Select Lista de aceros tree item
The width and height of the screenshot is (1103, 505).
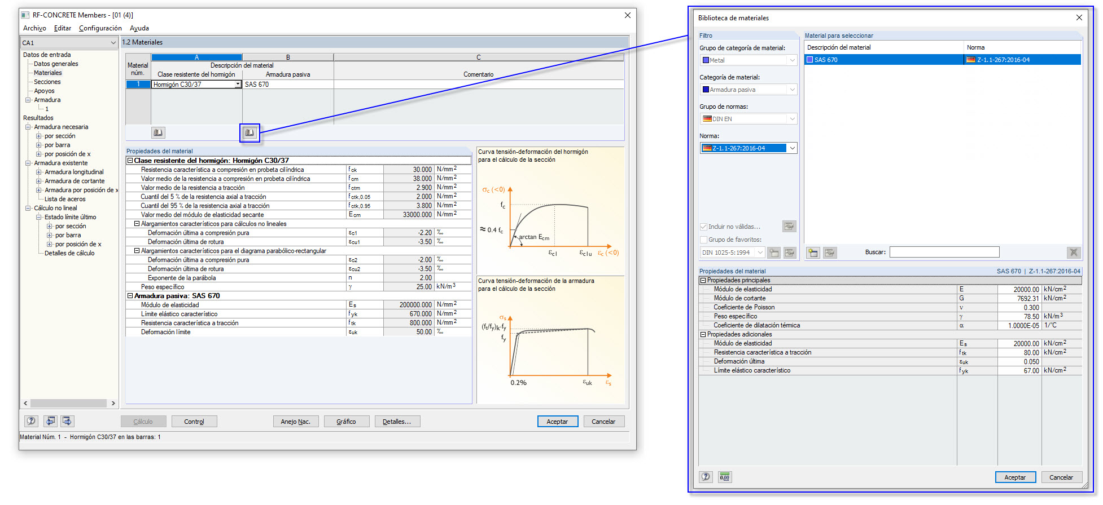coord(65,199)
